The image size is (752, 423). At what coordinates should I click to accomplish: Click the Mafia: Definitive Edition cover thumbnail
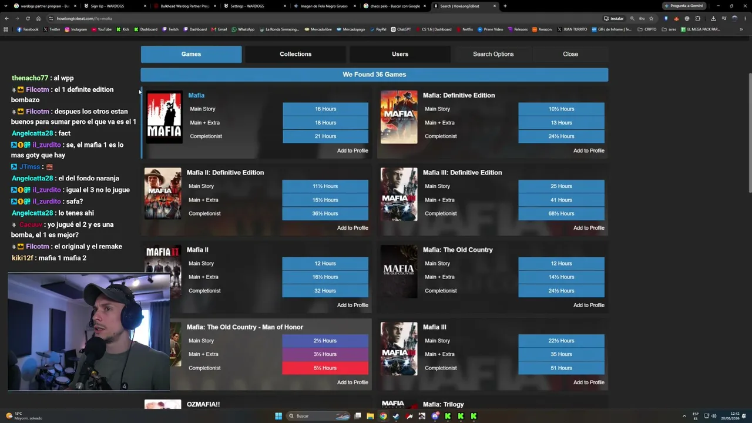pyautogui.click(x=399, y=117)
